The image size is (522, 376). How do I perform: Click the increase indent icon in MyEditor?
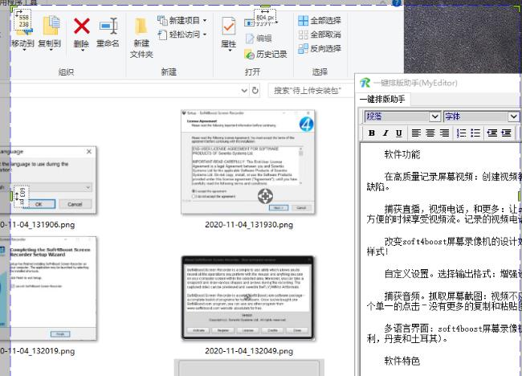506,133
